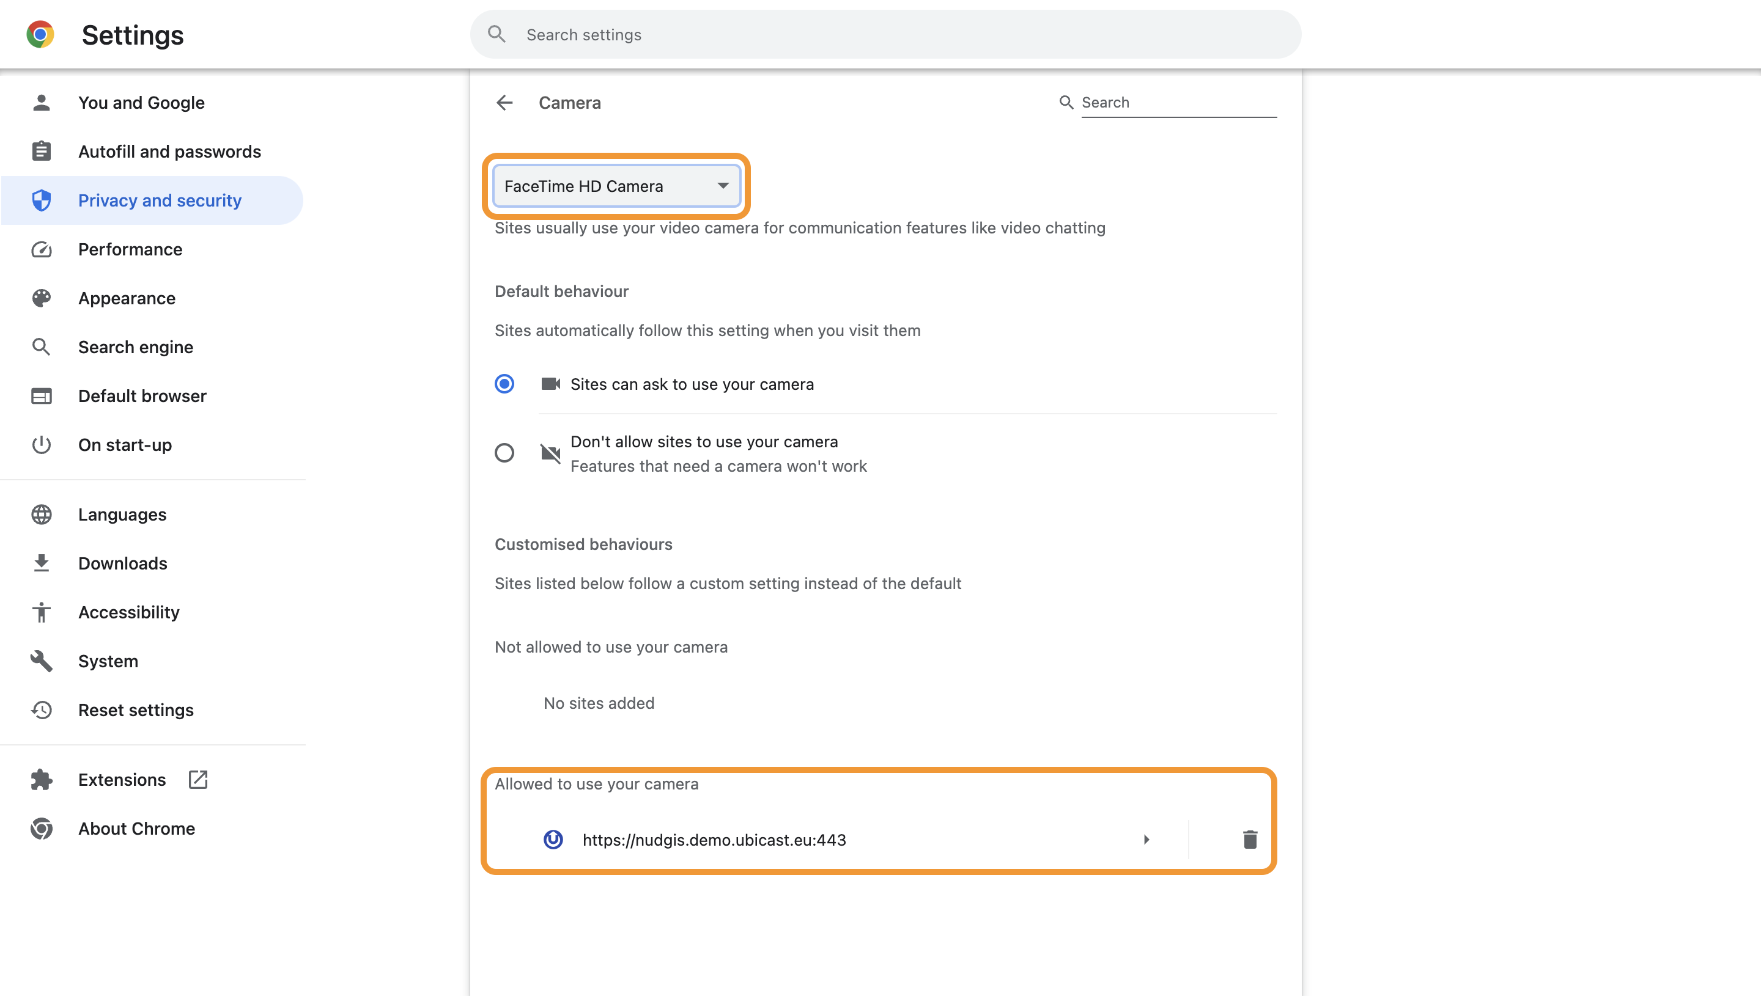Click the Default behaviour heading
This screenshot has width=1761, height=996.
click(x=561, y=291)
